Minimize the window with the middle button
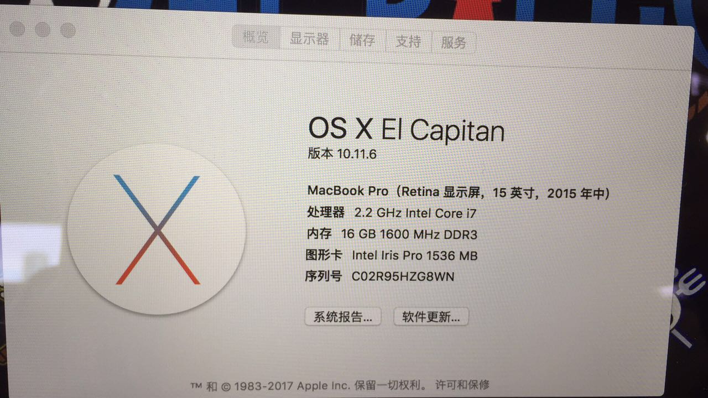 click(x=43, y=29)
